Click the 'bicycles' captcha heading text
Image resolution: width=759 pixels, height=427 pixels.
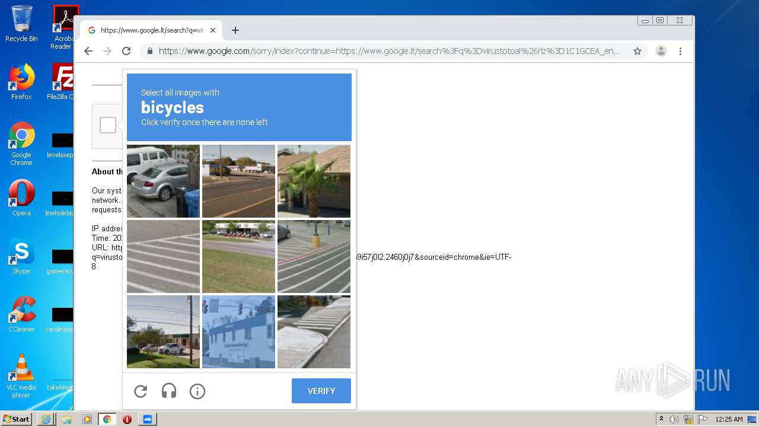pos(172,107)
